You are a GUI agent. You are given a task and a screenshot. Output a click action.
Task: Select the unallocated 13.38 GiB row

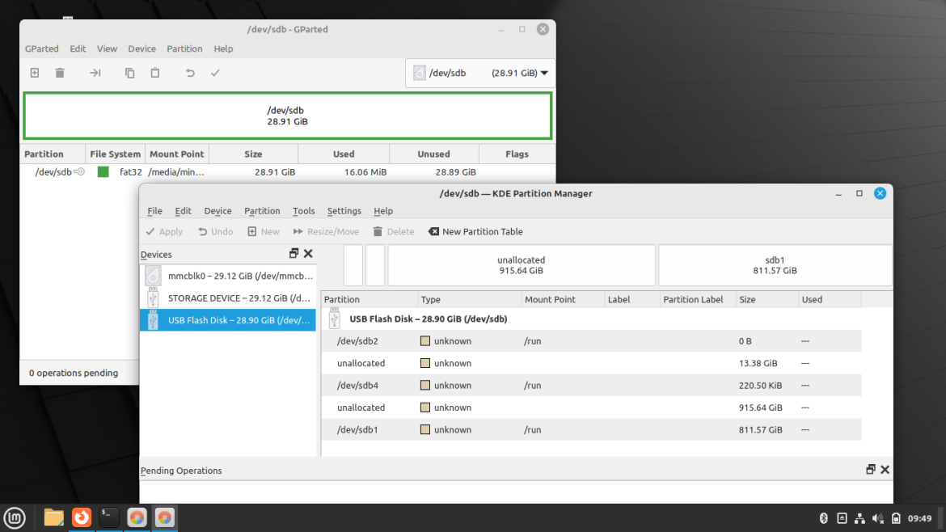(x=591, y=363)
